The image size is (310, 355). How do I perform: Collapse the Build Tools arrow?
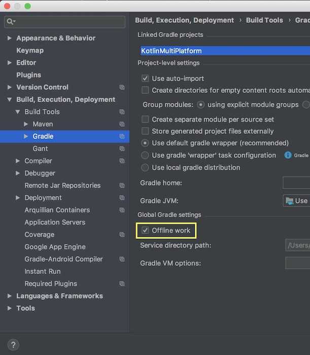17,112
